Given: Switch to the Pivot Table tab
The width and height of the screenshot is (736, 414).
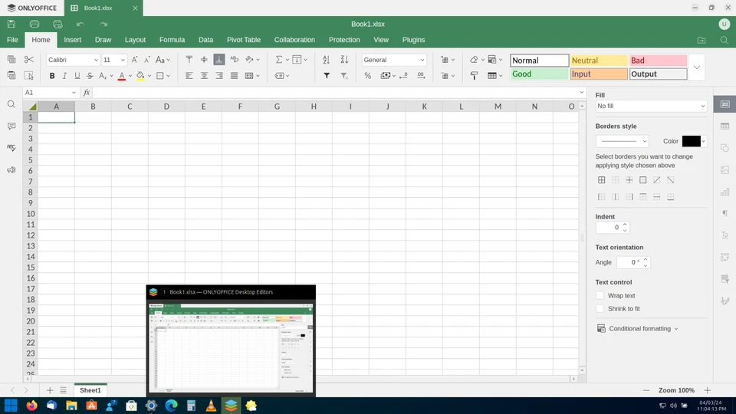Looking at the screenshot, I should click(x=243, y=40).
